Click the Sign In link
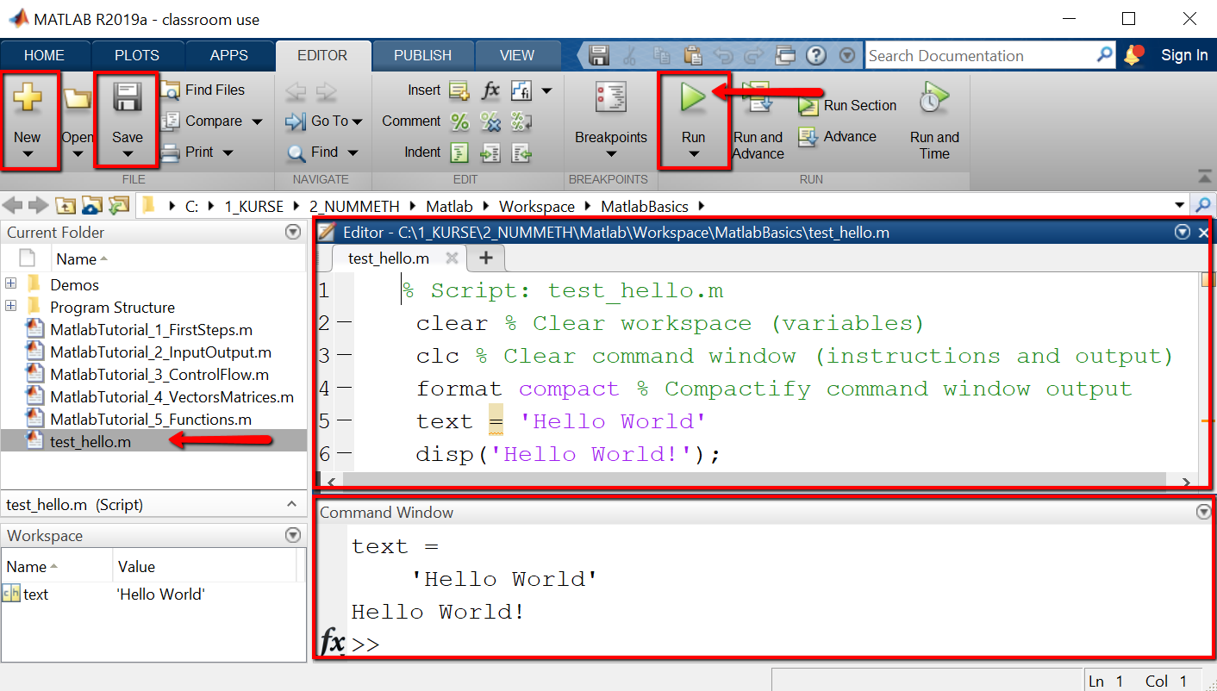Image resolution: width=1217 pixels, height=691 pixels. 1184,54
